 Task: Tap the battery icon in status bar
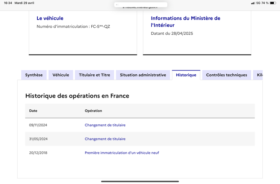point(273,3)
